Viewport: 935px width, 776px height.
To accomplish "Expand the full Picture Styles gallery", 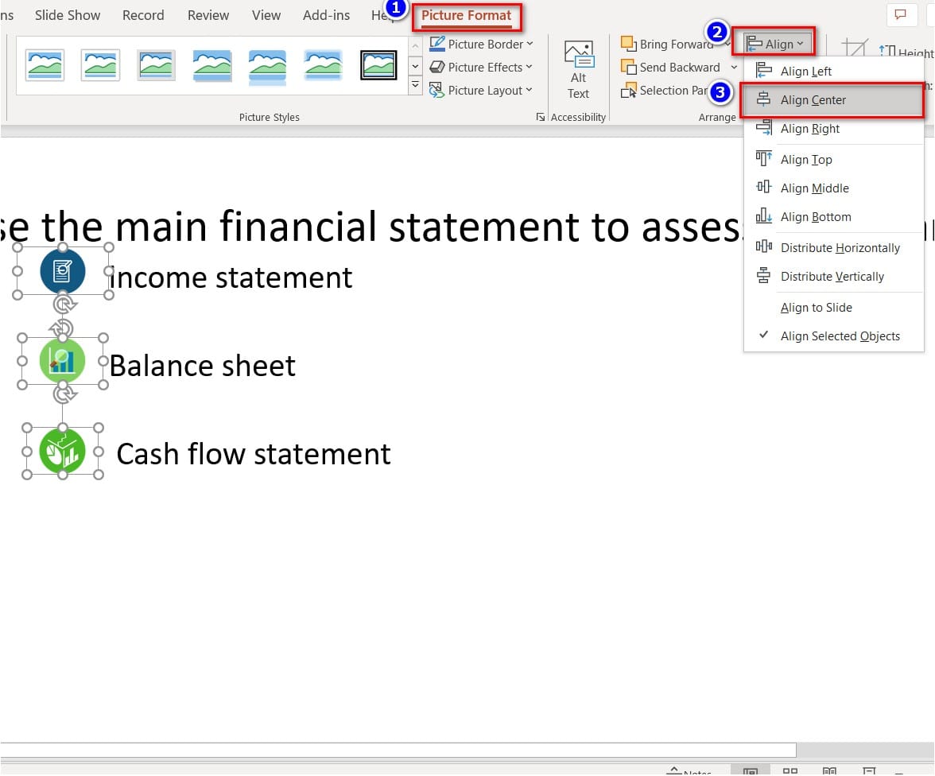I will (415, 86).
